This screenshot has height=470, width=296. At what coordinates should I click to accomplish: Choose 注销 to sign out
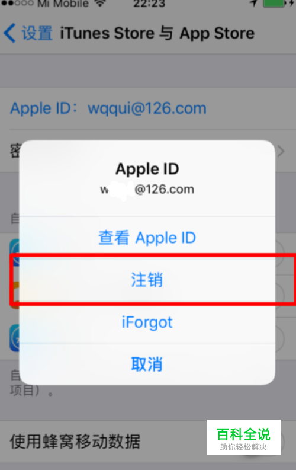(x=147, y=280)
